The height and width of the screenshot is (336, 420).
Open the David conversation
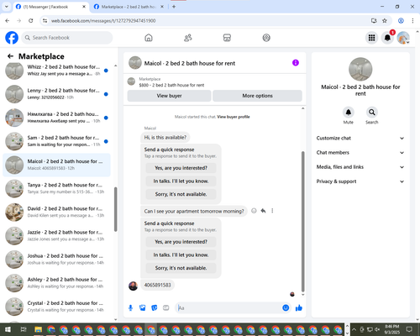coord(56,213)
